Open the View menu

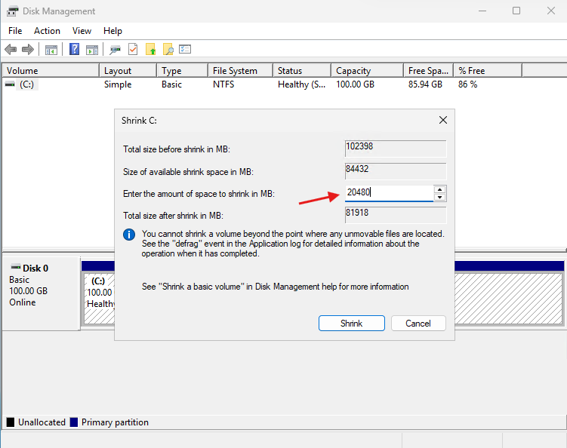point(82,31)
